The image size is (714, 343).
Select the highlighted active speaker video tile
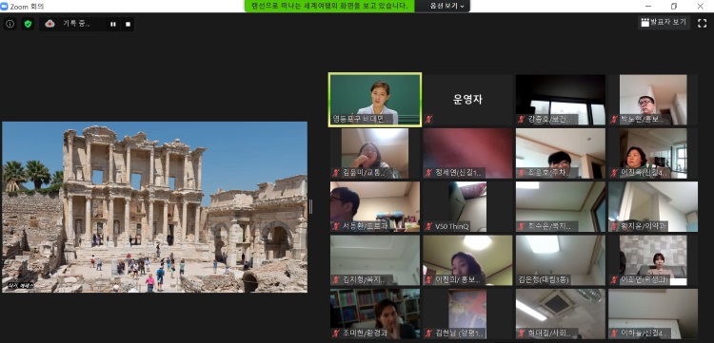pos(375,100)
